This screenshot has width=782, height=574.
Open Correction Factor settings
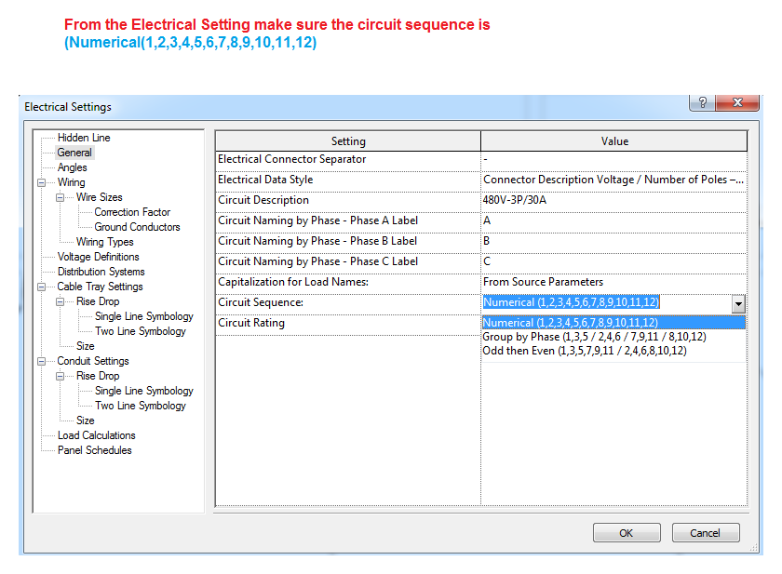click(x=132, y=212)
